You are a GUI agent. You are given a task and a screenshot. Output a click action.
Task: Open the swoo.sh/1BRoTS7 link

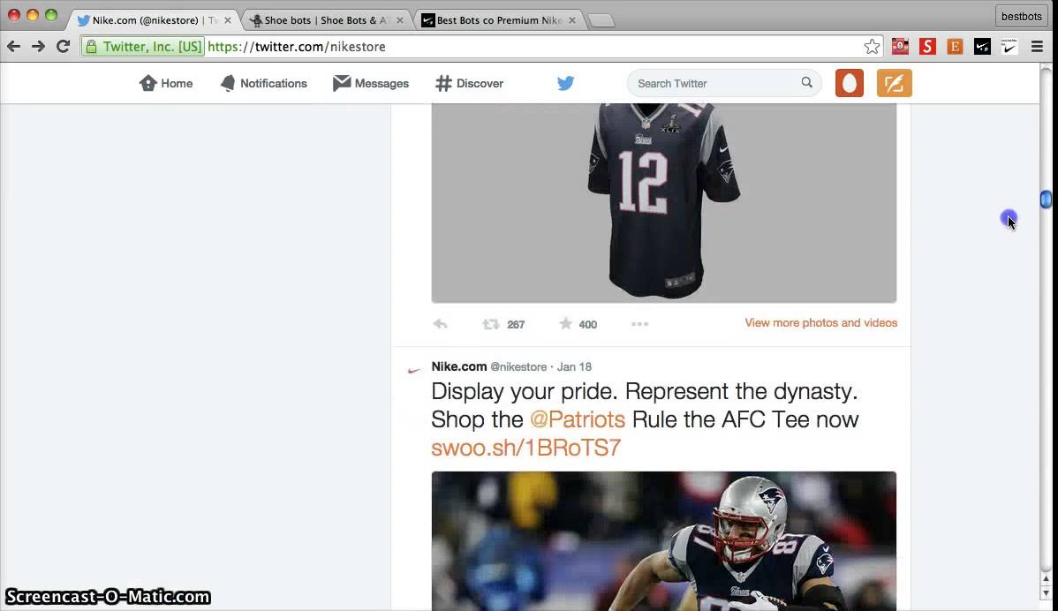(525, 448)
